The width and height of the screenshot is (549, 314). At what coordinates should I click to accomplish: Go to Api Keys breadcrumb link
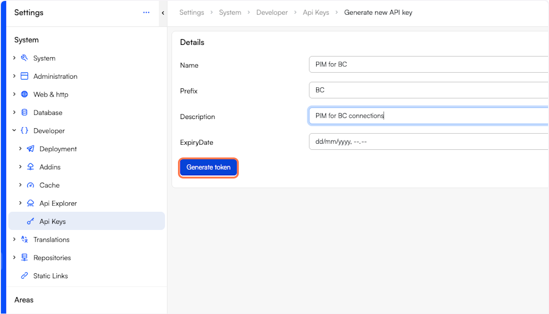point(316,12)
